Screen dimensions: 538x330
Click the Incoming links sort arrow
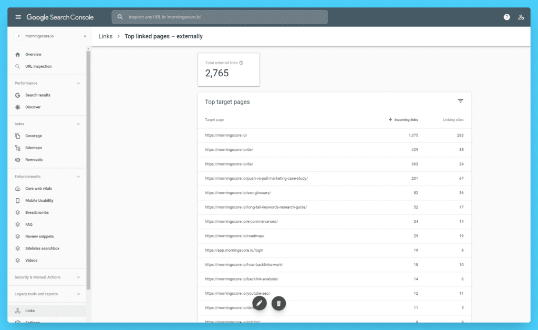(x=390, y=119)
